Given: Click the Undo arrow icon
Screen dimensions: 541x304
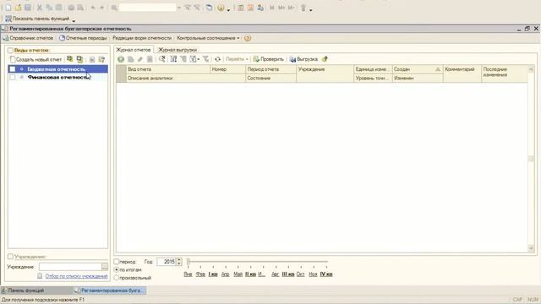Looking at the screenshot, I should pos(93,8).
